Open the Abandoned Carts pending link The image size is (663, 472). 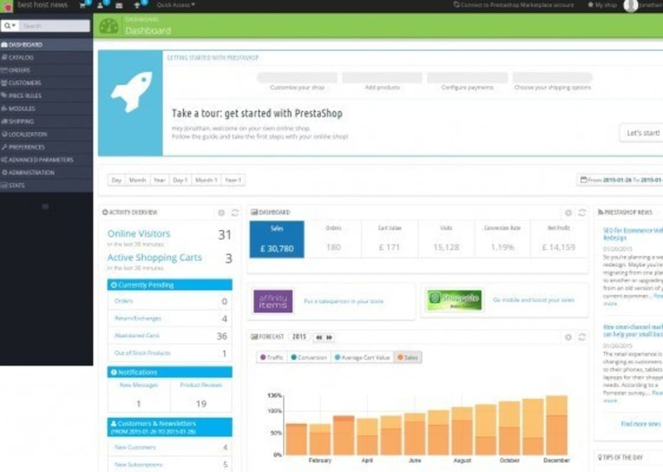point(137,335)
